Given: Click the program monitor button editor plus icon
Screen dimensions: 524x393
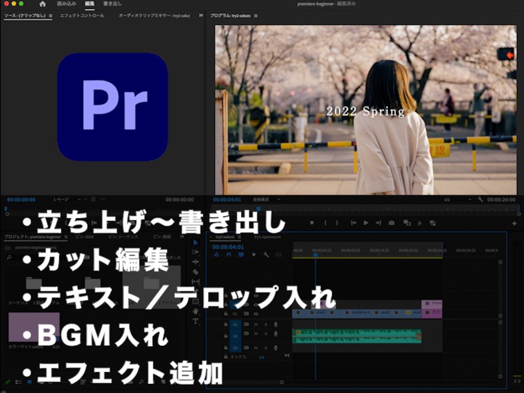Looking at the screenshot, I should tap(514, 223).
